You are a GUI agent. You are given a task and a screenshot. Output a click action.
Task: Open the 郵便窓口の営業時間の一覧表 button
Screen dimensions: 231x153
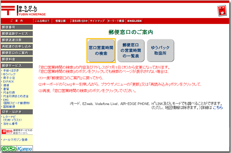(x=131, y=51)
